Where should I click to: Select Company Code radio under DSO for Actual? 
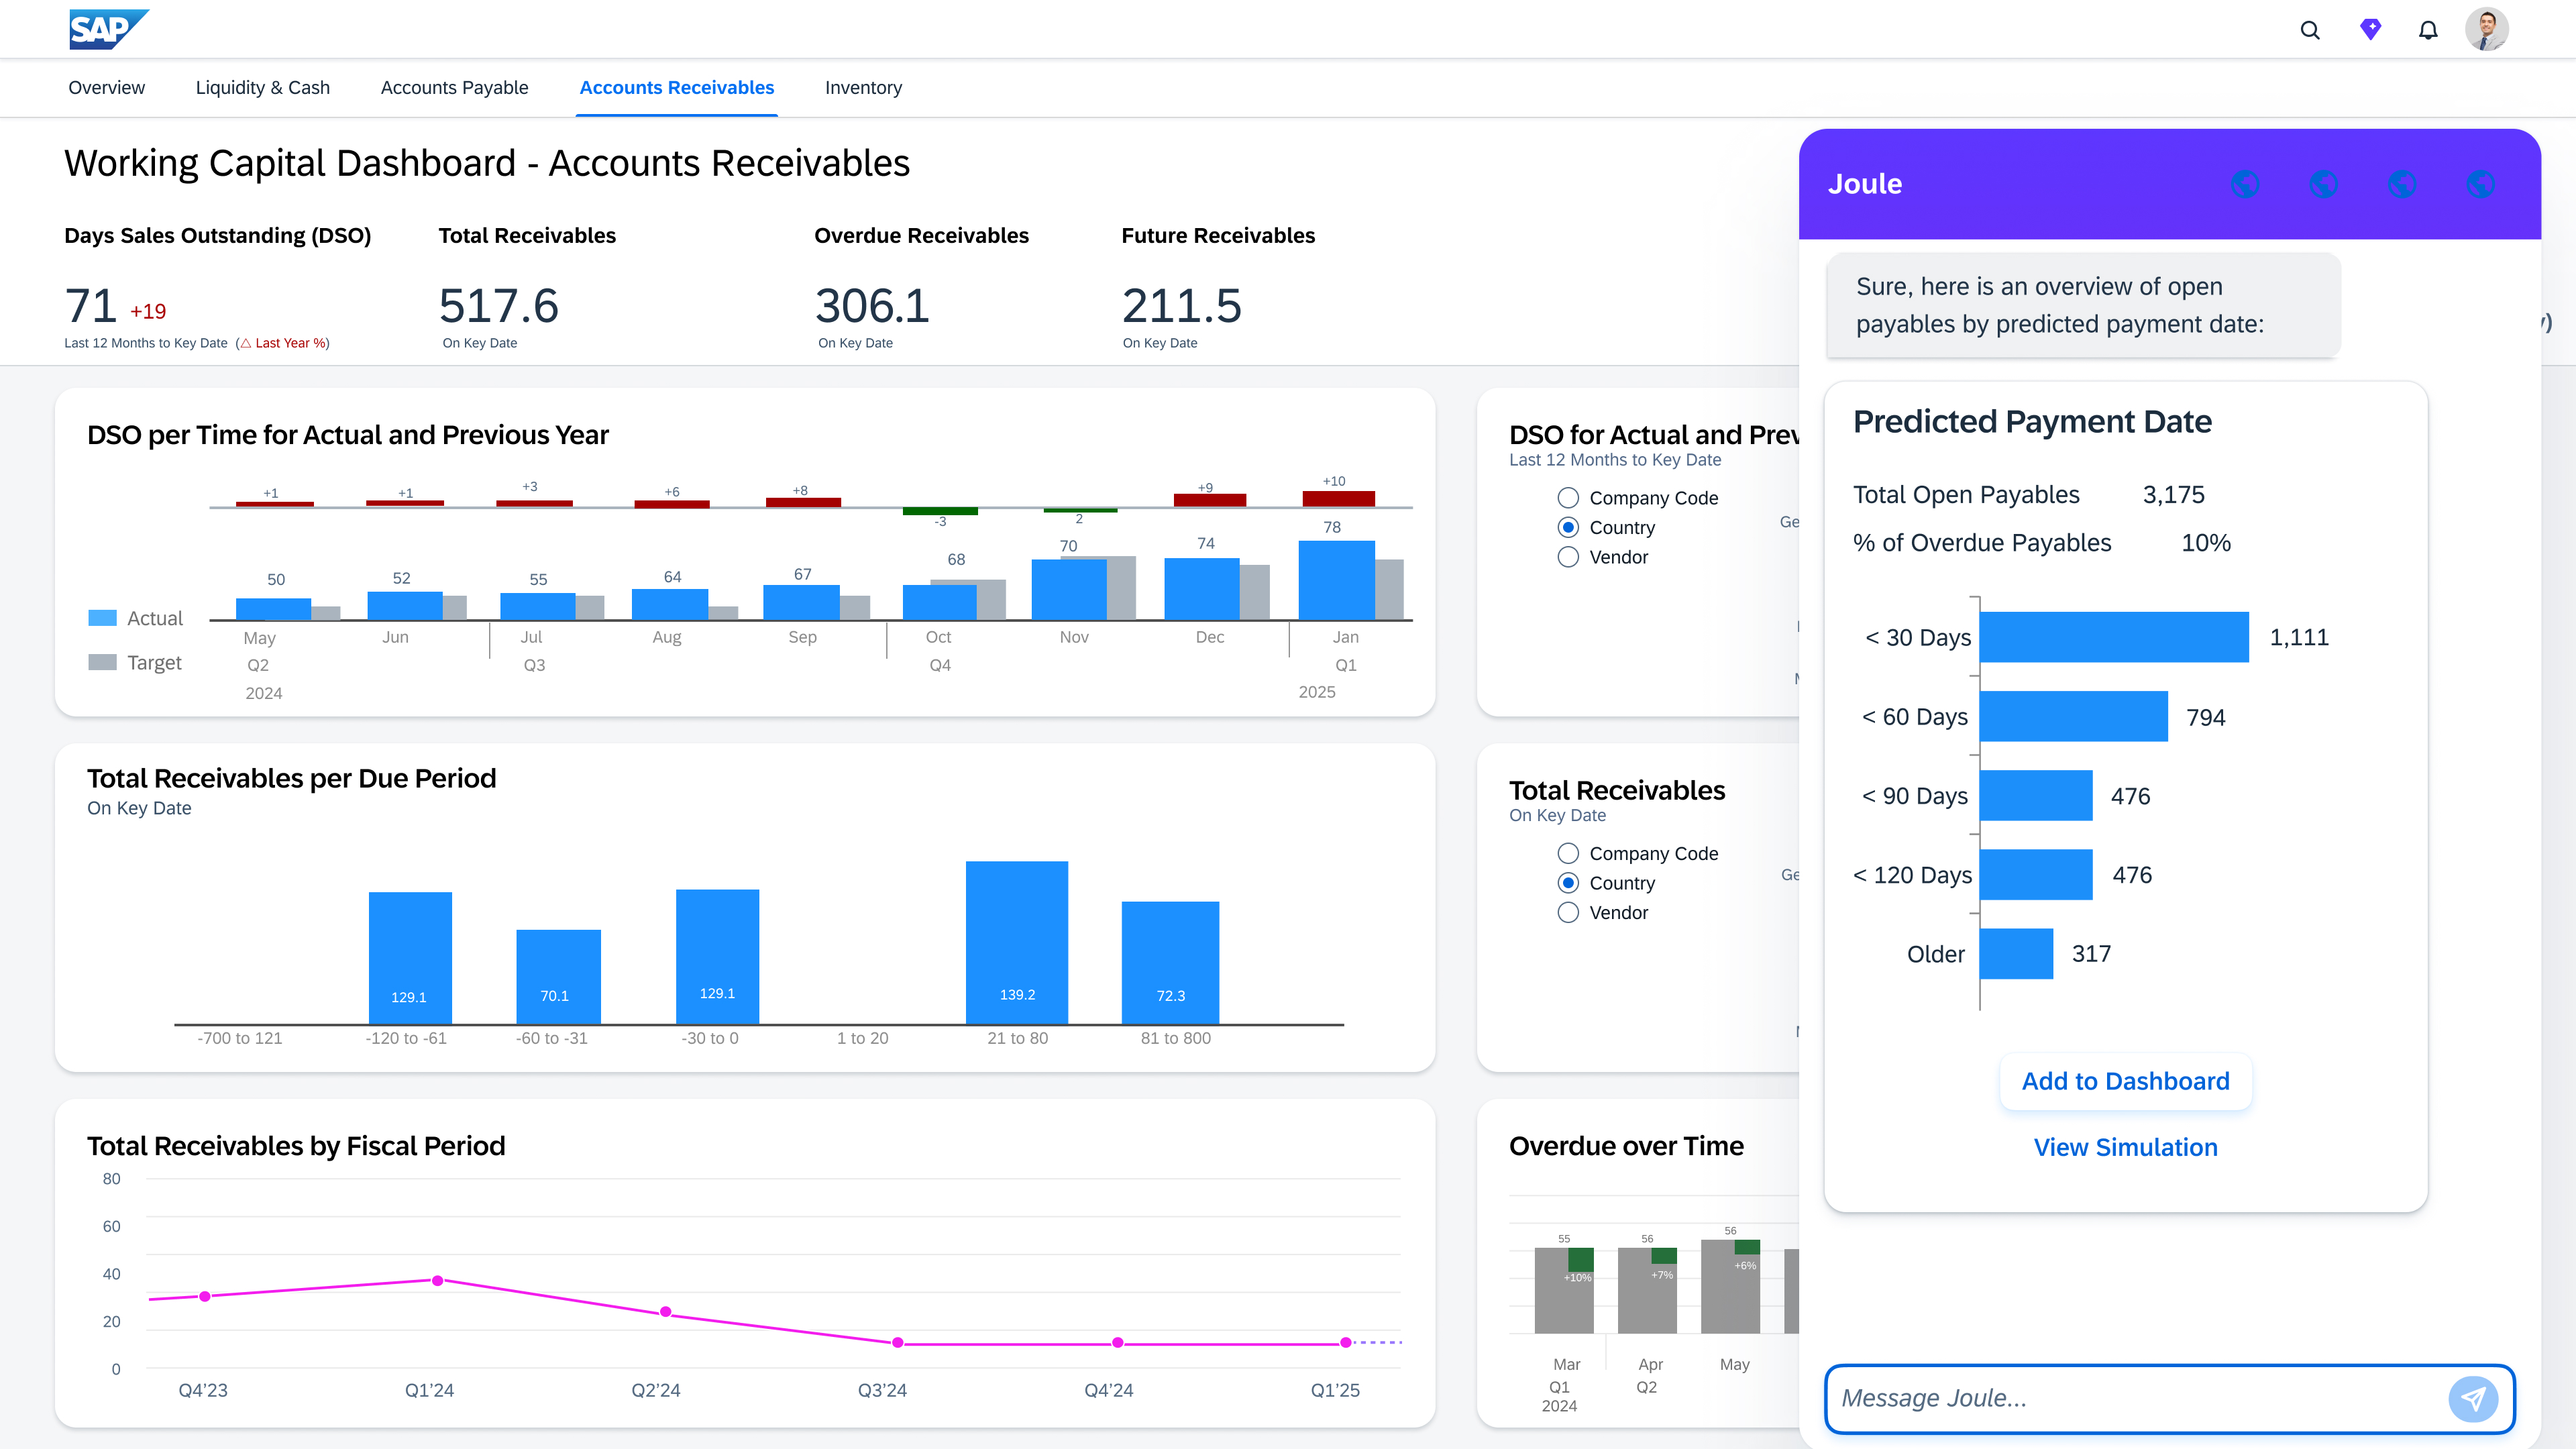click(x=1568, y=498)
